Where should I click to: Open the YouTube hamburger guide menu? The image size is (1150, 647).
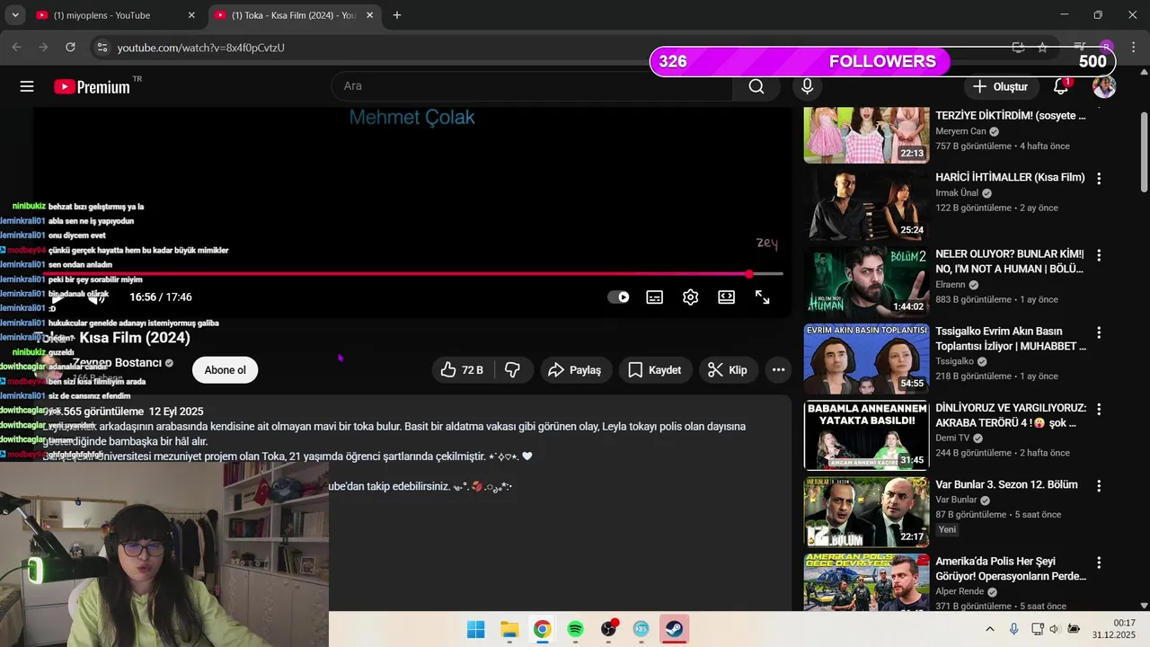tap(27, 86)
